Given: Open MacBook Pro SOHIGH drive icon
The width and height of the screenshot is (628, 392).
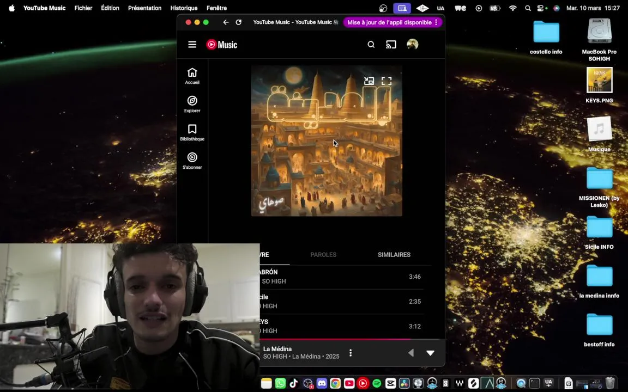Looking at the screenshot, I should (x=599, y=39).
